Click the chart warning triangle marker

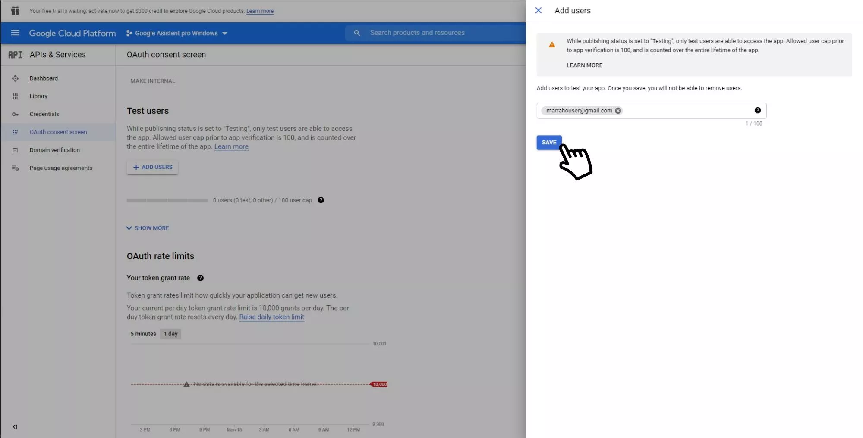[186, 384]
